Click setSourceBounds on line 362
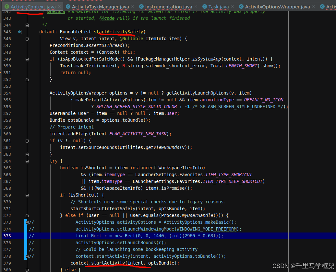Image resolution: width=336 pixels, height=272 pixels. 98,147
